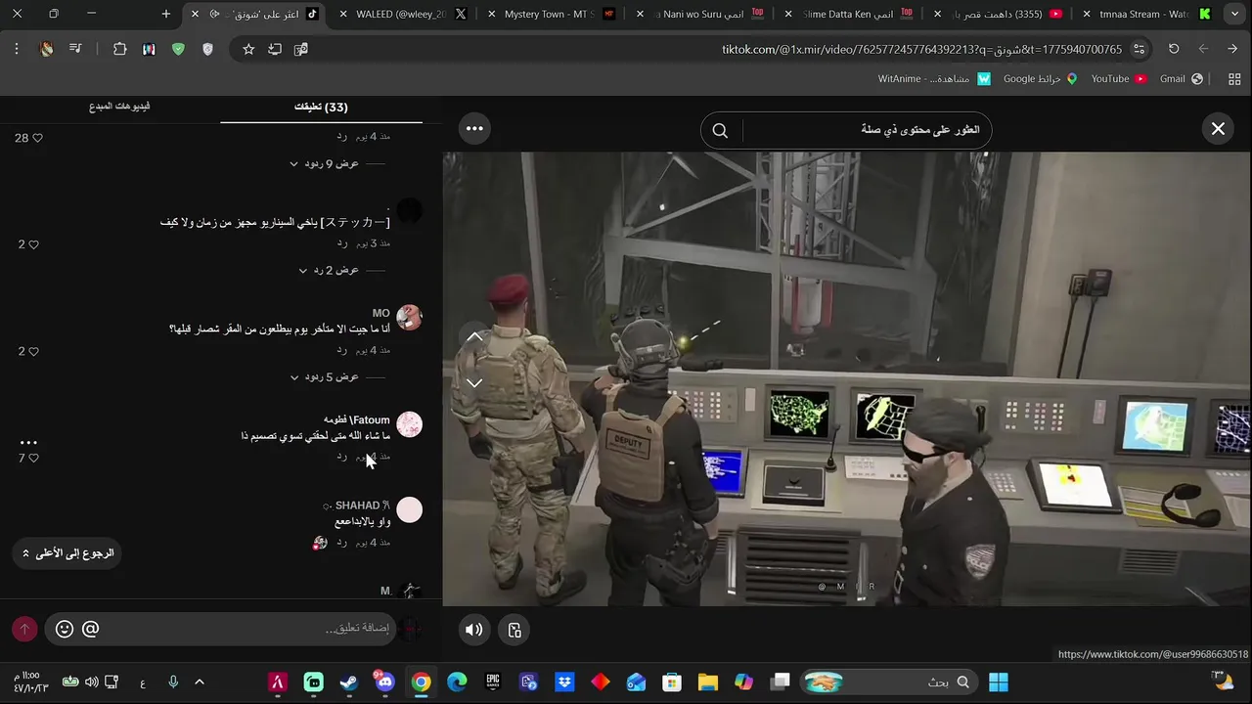Image resolution: width=1252 pixels, height=704 pixels.
Task: Like the comment with 28 likes
Action: tap(38, 138)
